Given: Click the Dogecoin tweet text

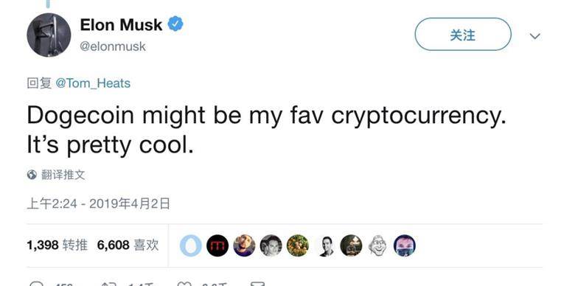Looking at the screenshot, I should [x=266, y=130].
